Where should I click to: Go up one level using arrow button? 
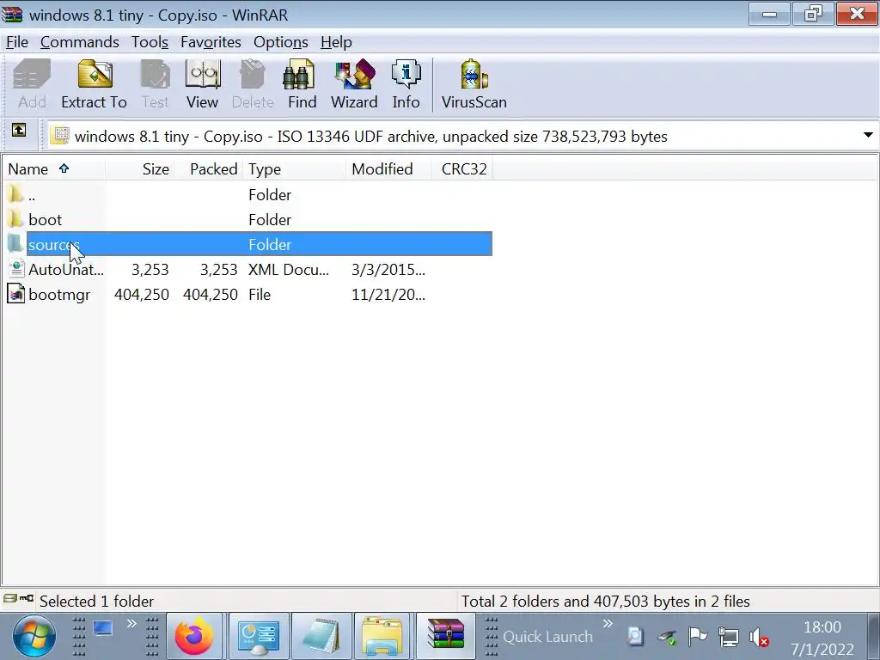coord(19,131)
